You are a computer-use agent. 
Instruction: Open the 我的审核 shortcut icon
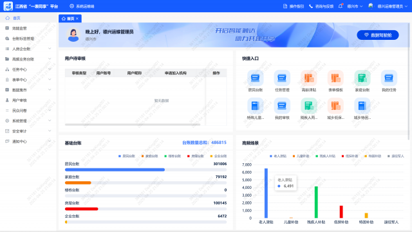[282, 106]
